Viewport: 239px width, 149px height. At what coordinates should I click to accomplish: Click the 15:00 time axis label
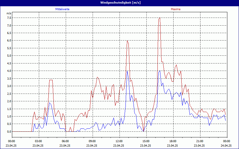click(146, 141)
